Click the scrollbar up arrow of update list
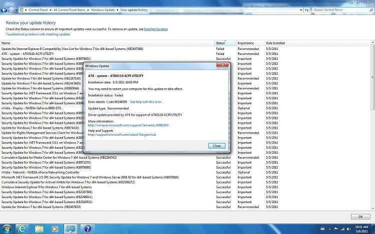Image resolution: width=375 pixels, height=234 pixels. point(372,43)
